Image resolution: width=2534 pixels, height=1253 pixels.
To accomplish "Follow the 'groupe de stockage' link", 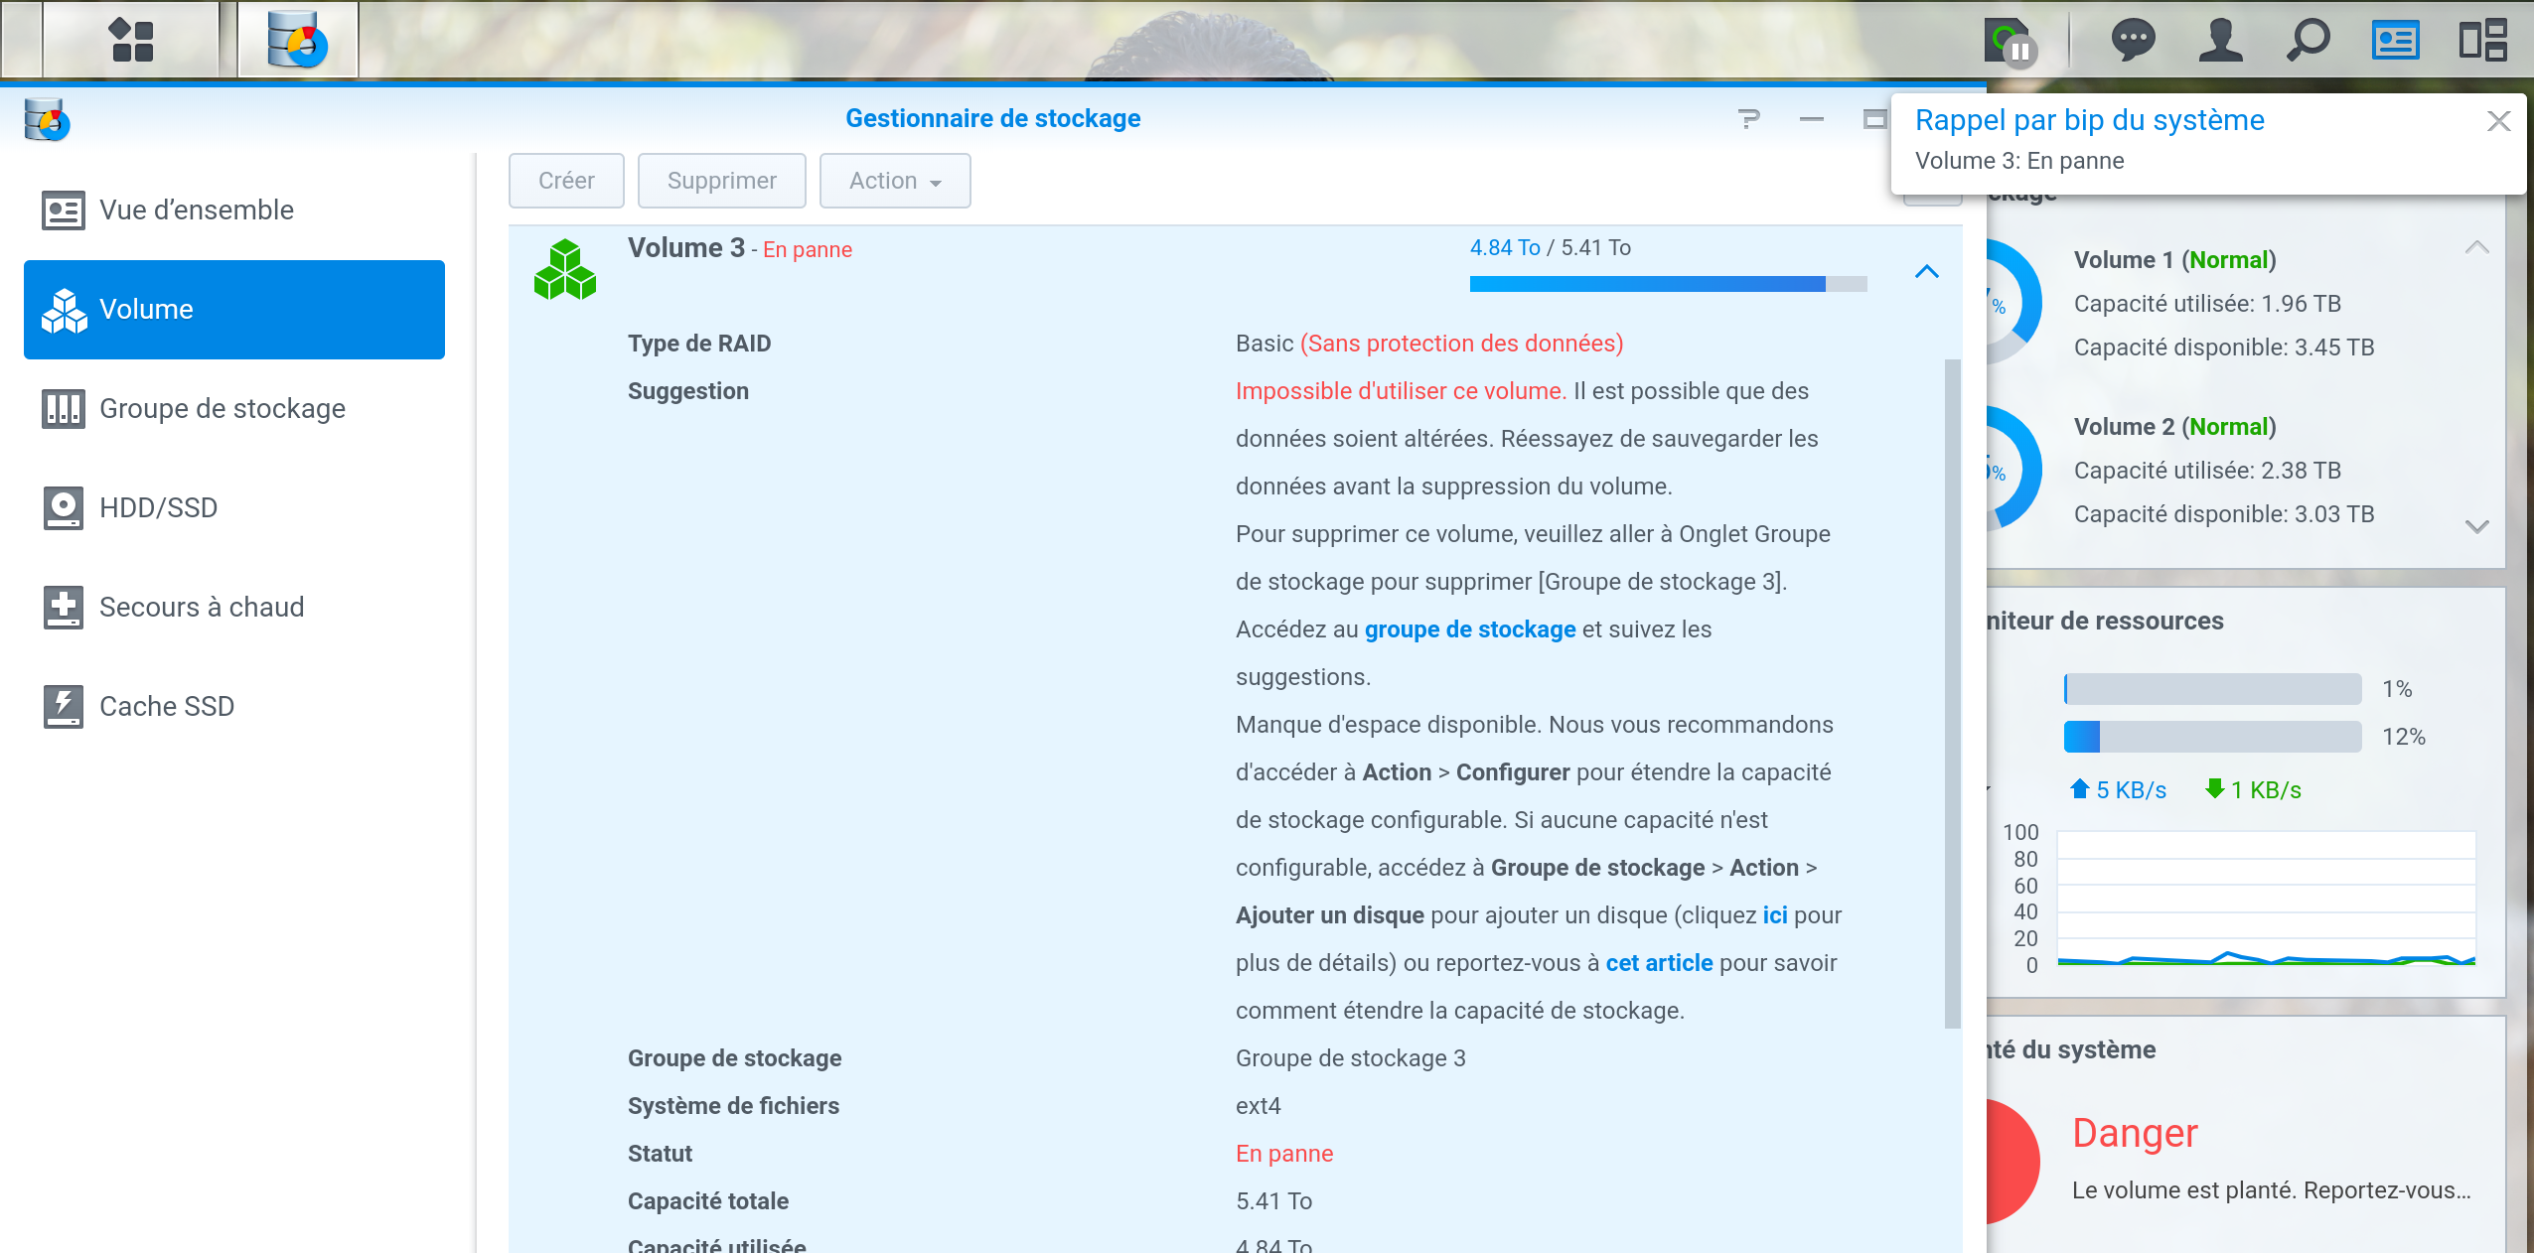I will point(1470,629).
